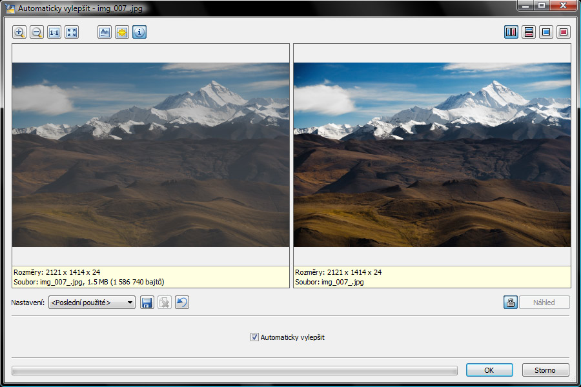Uncheck the Automaticky vylepšit checkbox

[254, 337]
